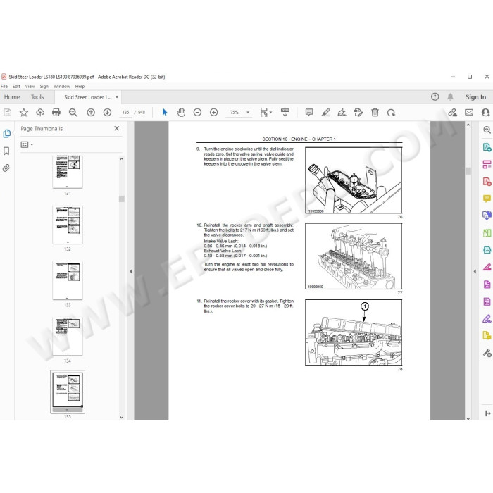The image size is (493, 493).
Task: Open Fill & Sign tool in right pane
Action: tap(487, 319)
